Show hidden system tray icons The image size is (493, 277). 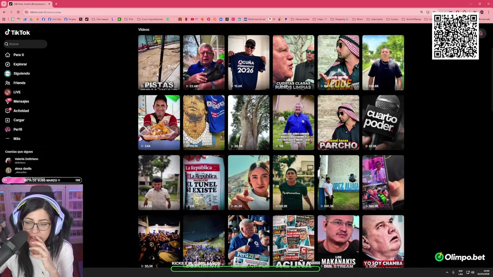(447, 272)
